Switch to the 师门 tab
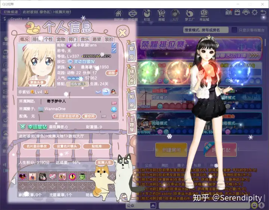 pos(73,39)
